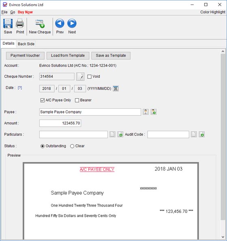Click 'One Hundred Twenty Three Thousand Four' preview line

[87, 206]
